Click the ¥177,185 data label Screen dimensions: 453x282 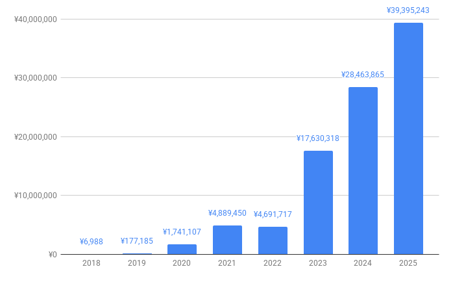tap(137, 241)
